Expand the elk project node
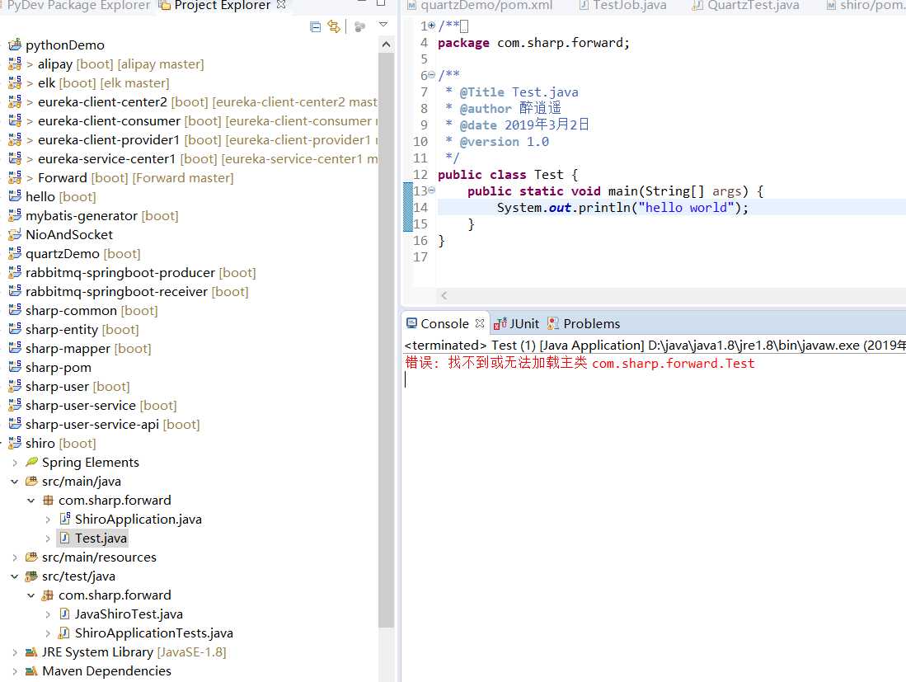 [30, 83]
